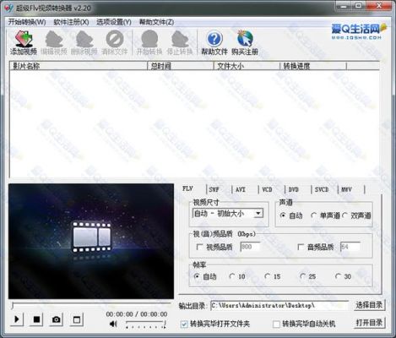
Task: Open the 开始转换(W) menu
Action: [27, 22]
